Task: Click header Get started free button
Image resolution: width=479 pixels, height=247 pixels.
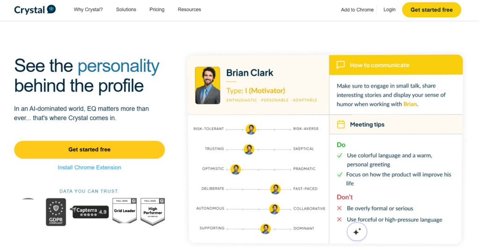Action: [x=431, y=10]
